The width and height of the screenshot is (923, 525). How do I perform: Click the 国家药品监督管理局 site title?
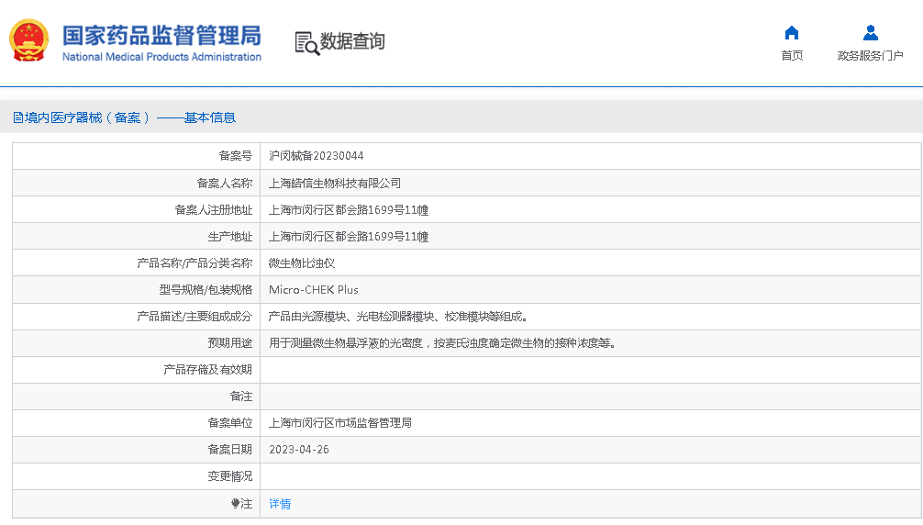161,35
